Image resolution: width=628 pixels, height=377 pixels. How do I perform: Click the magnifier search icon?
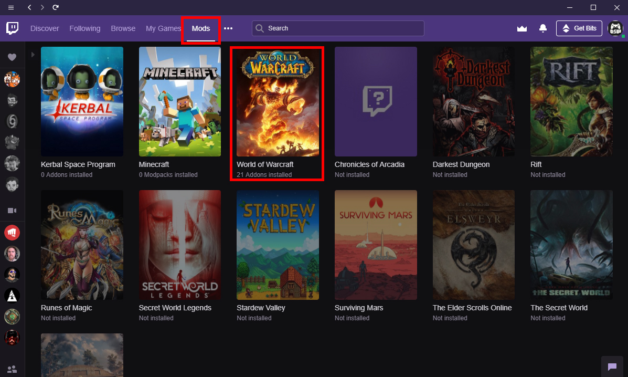pyautogui.click(x=260, y=28)
